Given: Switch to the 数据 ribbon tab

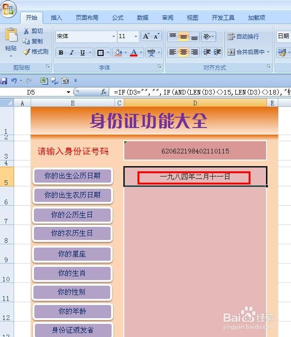Looking at the screenshot, I should pyautogui.click(x=143, y=17).
